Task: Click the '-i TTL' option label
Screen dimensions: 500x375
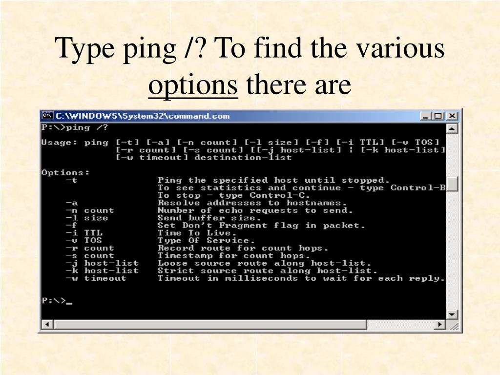Action: point(84,233)
